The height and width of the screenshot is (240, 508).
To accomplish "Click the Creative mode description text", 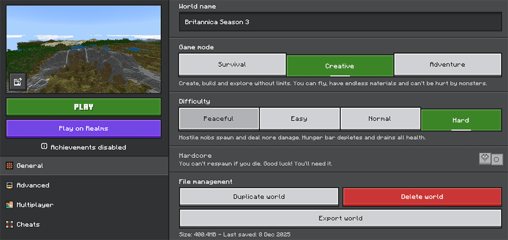I will [x=333, y=84].
